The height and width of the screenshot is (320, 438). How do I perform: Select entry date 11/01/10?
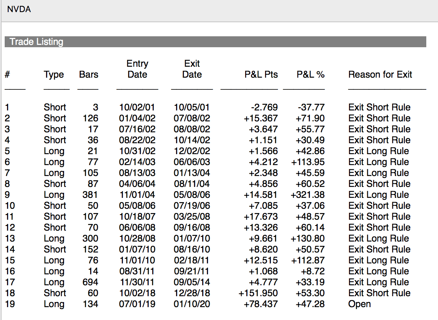(137, 260)
